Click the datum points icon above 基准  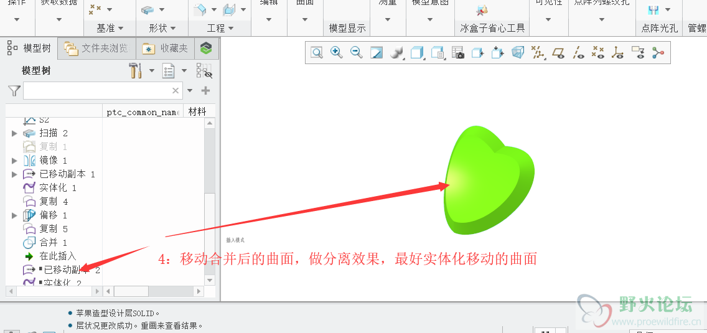95,9
